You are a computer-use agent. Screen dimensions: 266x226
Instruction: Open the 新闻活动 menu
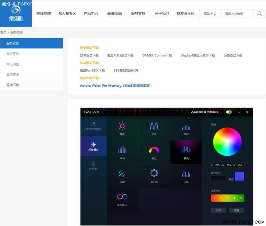pyautogui.click(x=114, y=13)
